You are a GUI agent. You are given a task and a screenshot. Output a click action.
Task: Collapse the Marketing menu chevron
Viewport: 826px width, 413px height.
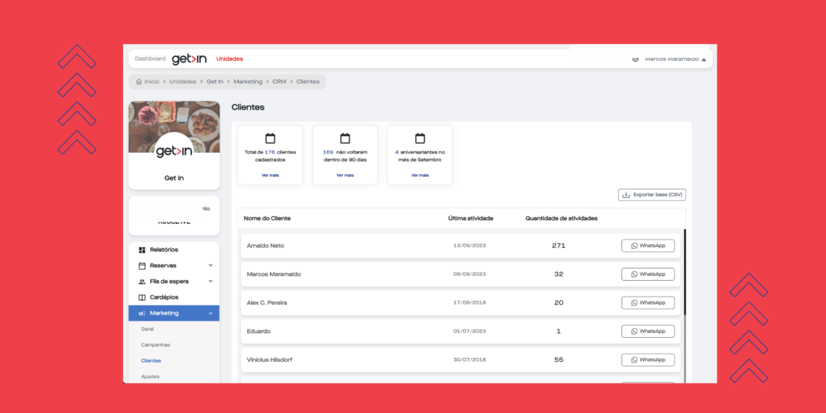pyautogui.click(x=211, y=313)
